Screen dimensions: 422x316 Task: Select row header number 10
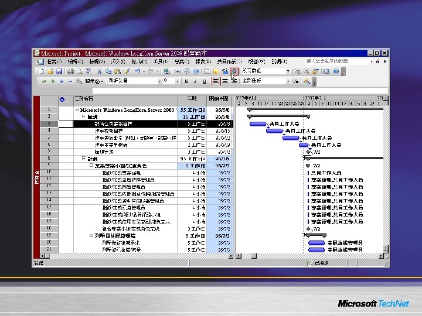point(49,173)
